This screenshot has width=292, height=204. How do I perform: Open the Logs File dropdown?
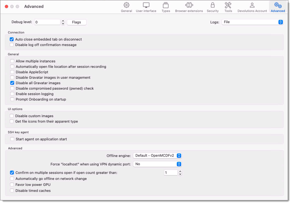pyautogui.click(x=252, y=22)
